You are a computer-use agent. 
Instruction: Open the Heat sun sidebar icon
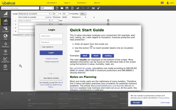[x=5, y=52]
